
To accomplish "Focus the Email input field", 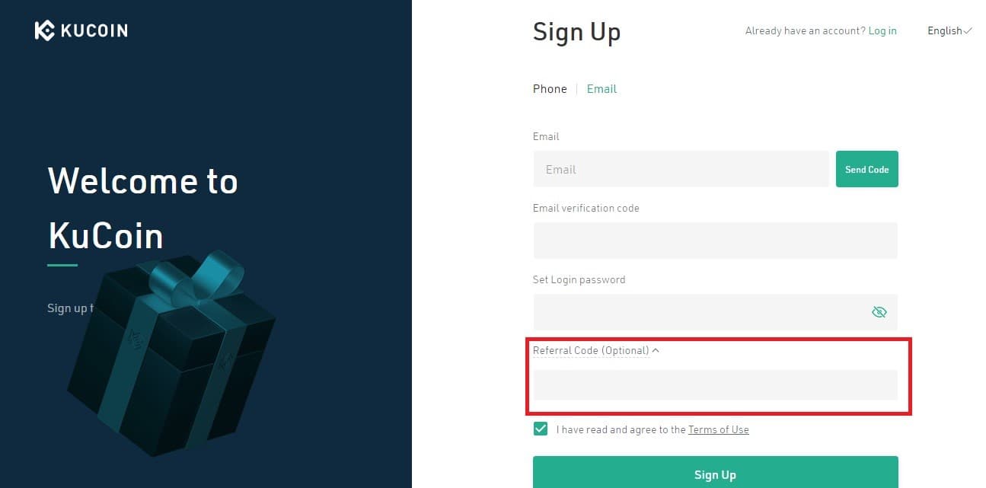I will (681, 169).
